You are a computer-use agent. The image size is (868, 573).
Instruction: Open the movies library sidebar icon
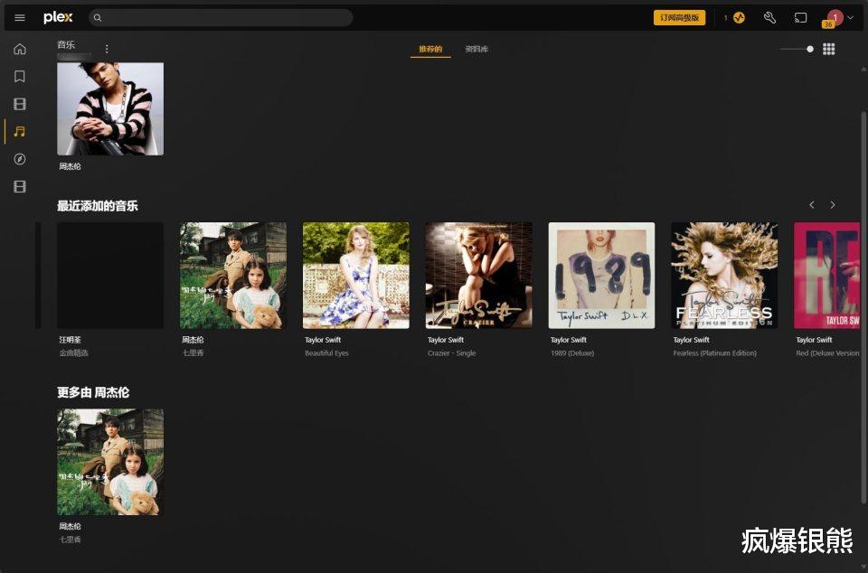pyautogui.click(x=19, y=104)
